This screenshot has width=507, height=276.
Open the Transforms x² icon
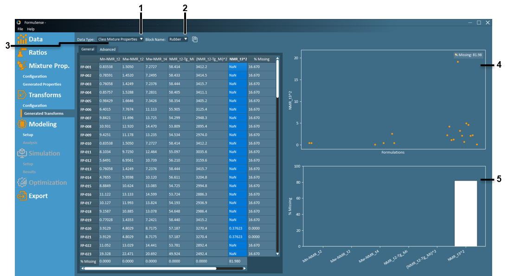pyautogui.click(x=21, y=94)
